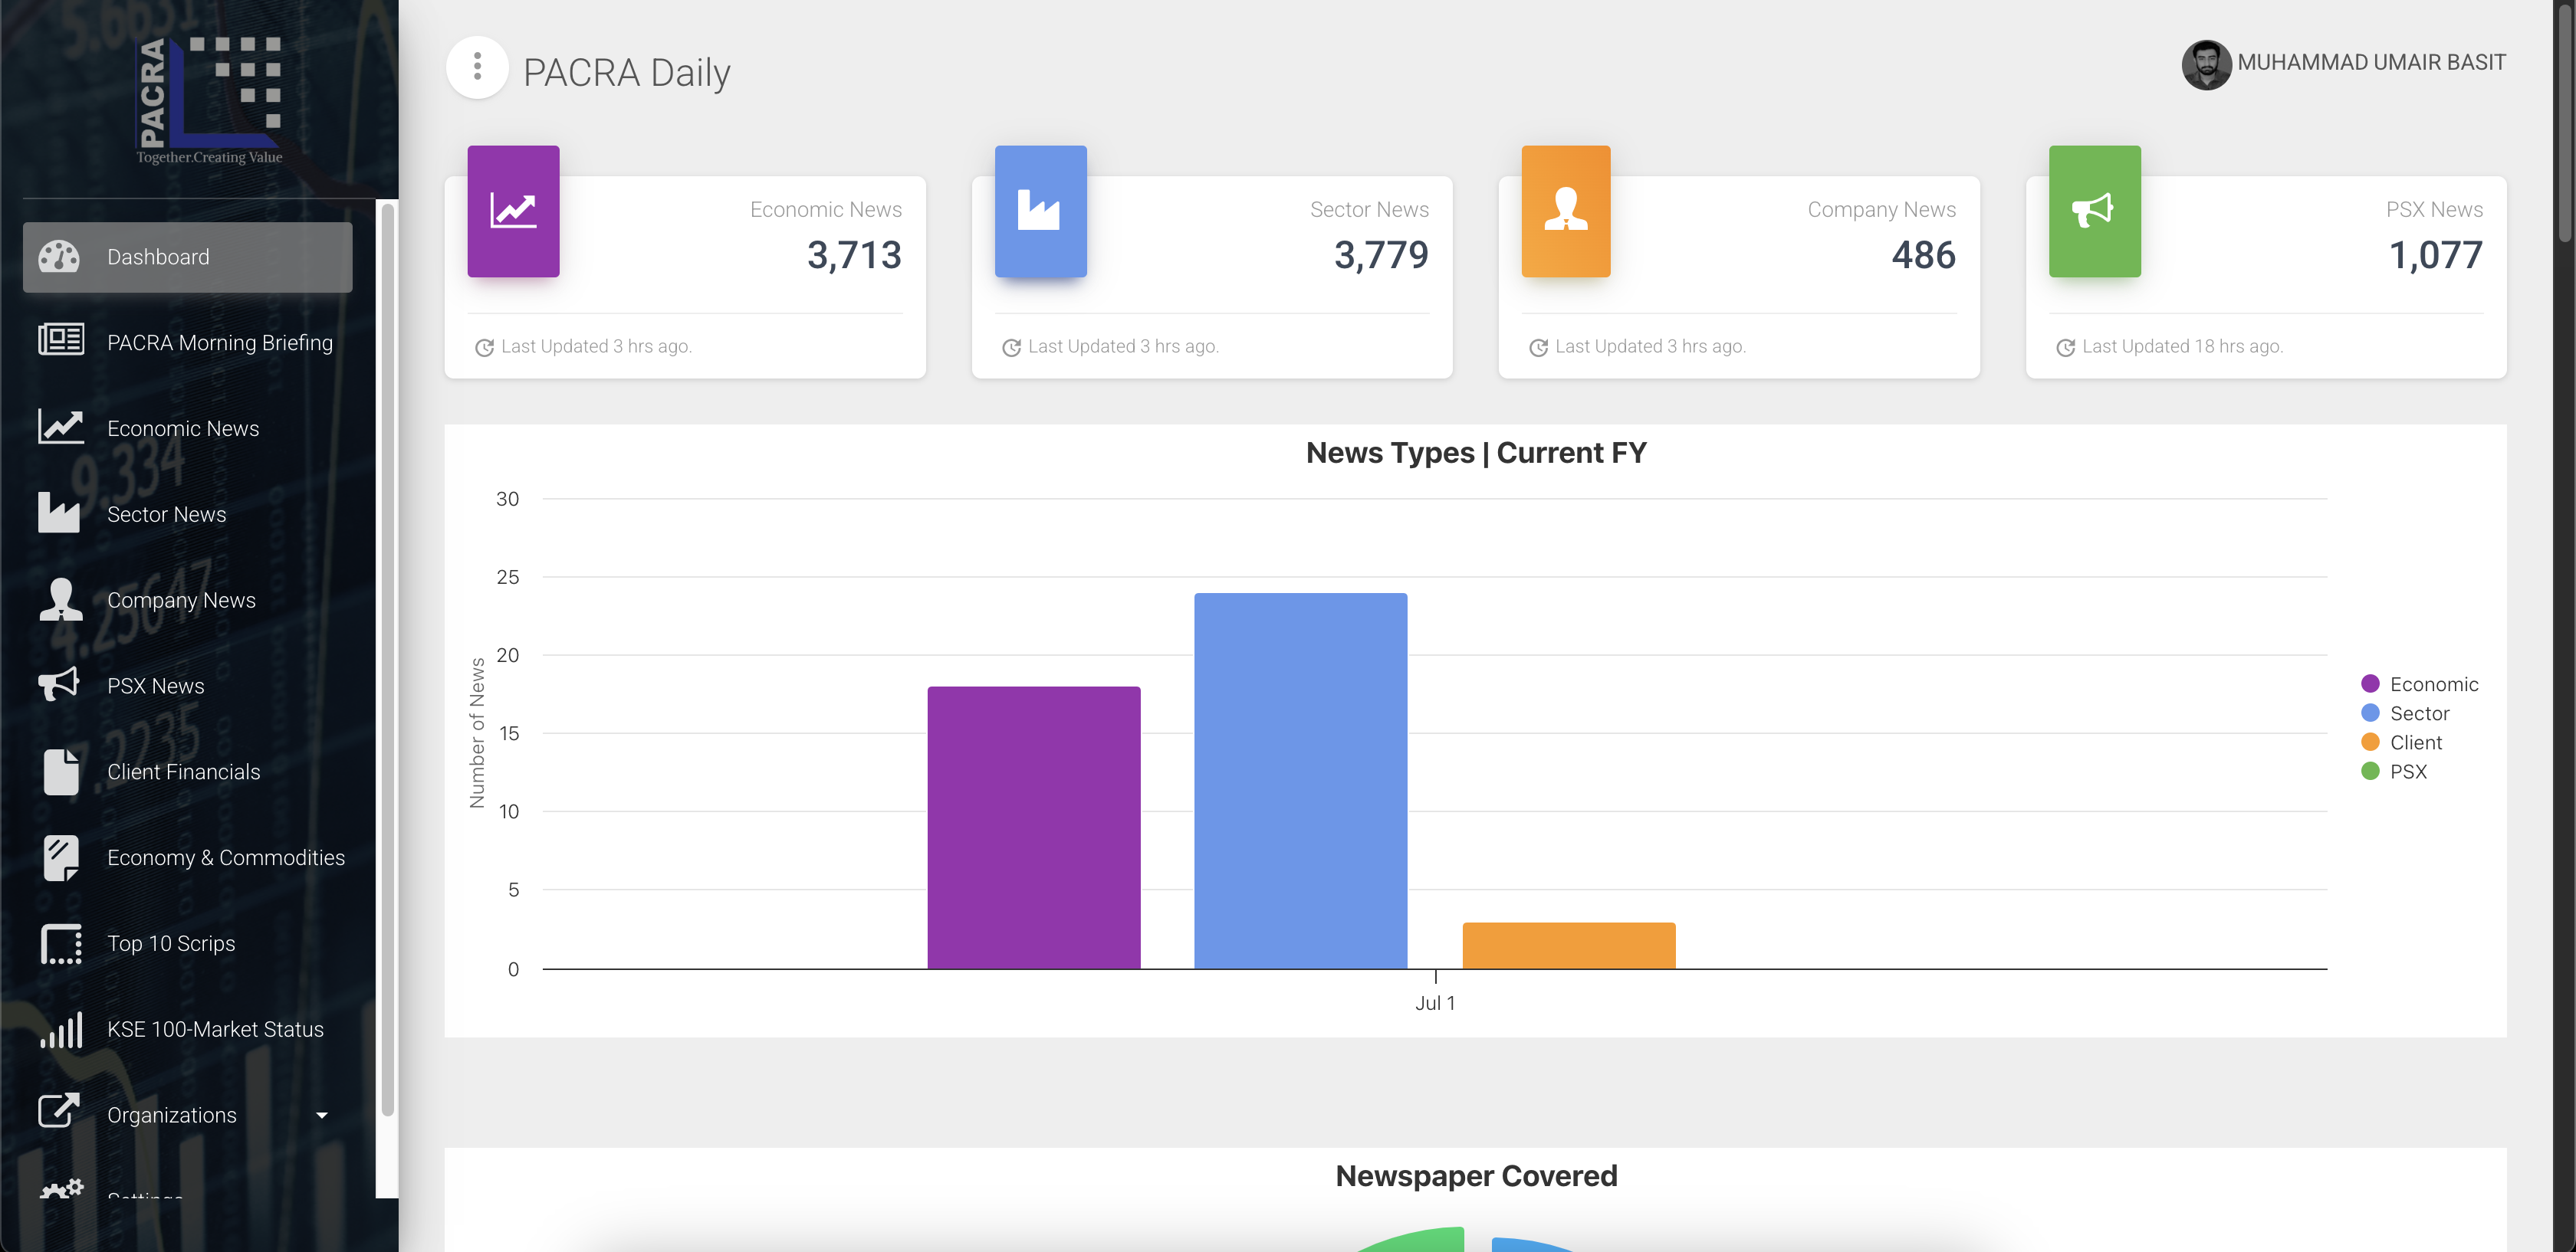
Task: Click the MUHAMMAD UMAIR BASIT username
Action: pyautogui.click(x=2371, y=63)
